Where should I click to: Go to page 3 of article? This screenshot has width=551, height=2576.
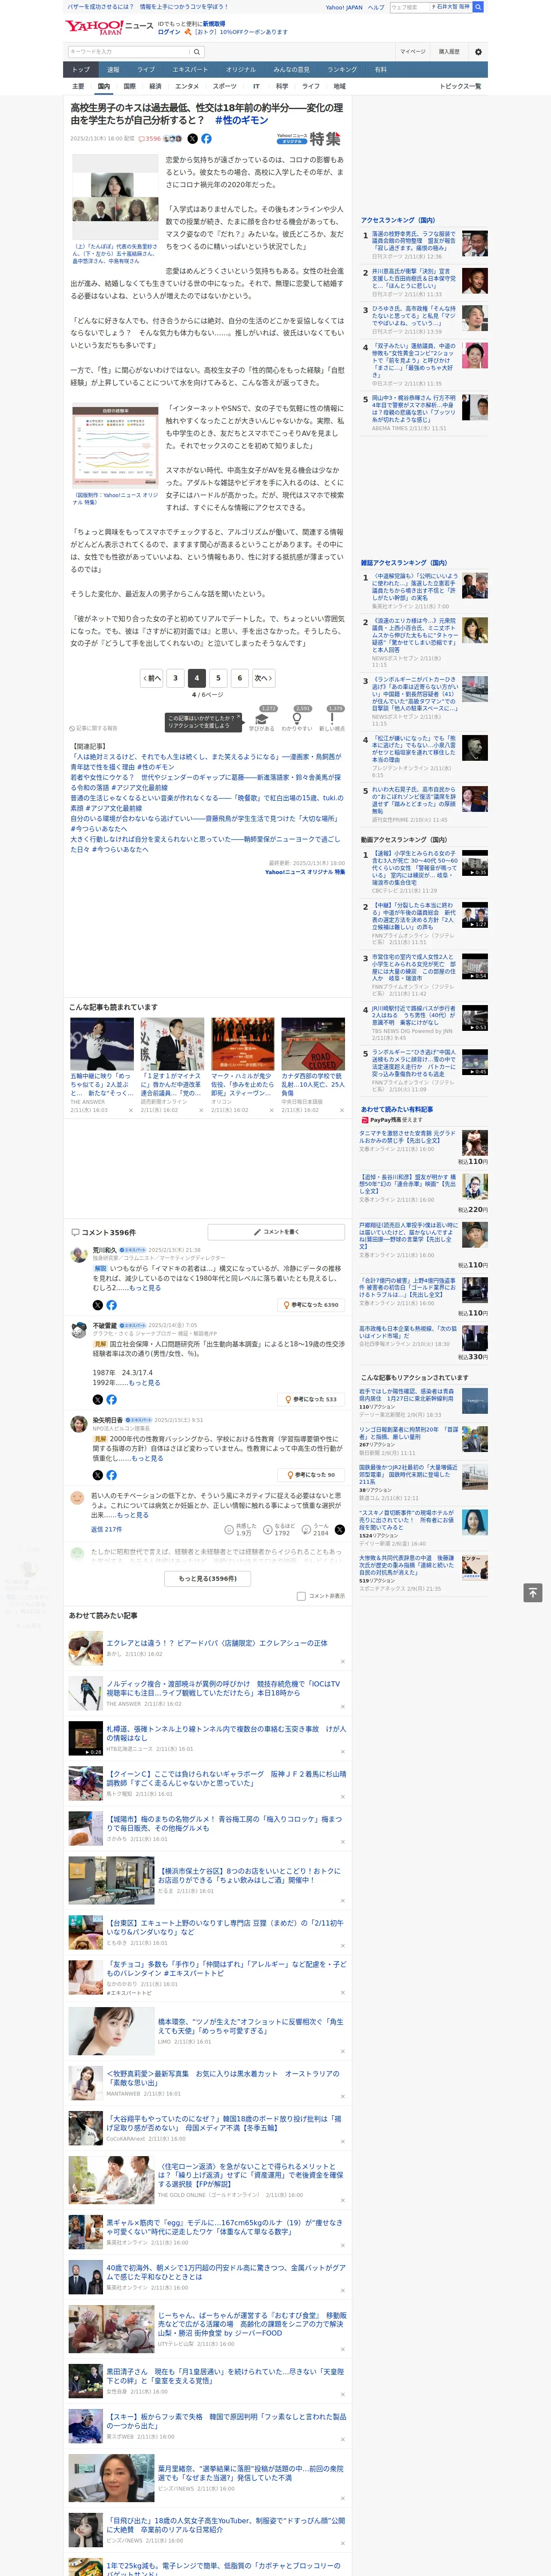pos(175,677)
